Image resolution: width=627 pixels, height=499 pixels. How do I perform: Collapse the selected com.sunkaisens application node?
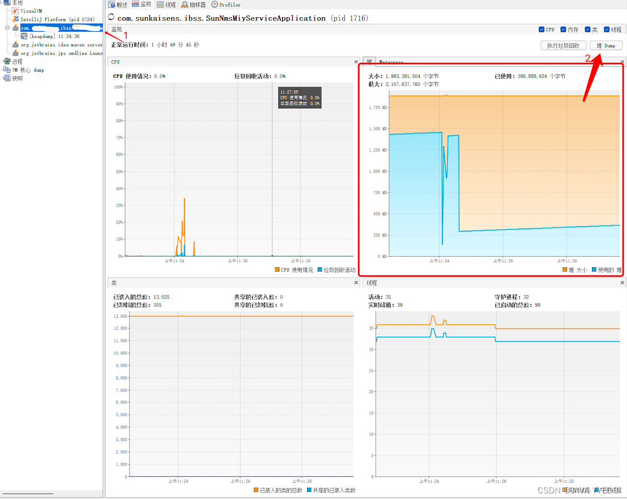click(x=7, y=27)
